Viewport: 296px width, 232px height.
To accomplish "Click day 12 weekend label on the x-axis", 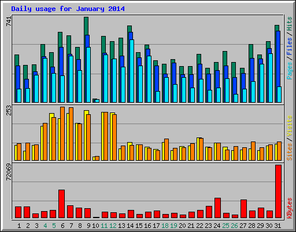I will (113, 226).
